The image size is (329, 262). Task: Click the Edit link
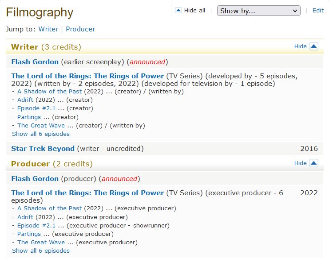(x=318, y=11)
